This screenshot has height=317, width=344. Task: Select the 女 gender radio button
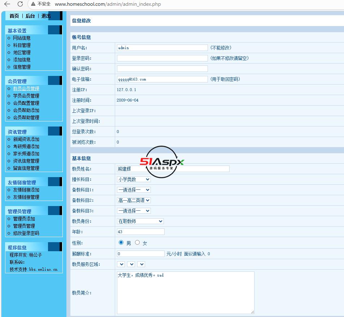coord(137,242)
